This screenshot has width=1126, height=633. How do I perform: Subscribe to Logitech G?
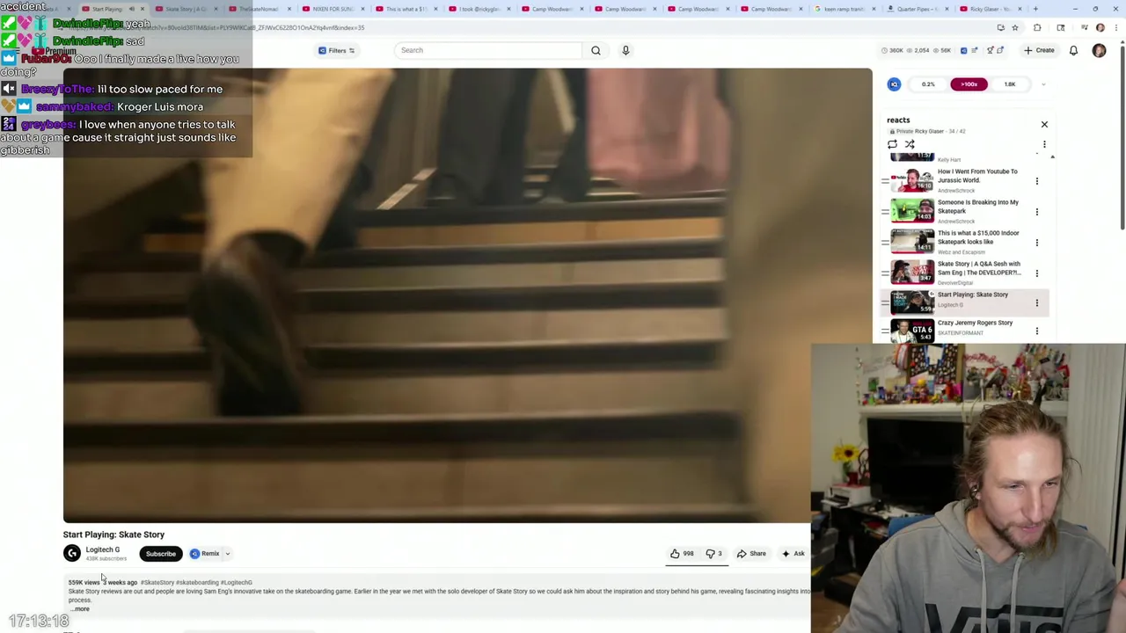click(160, 554)
